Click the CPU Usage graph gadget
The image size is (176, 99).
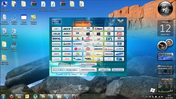tap(165, 86)
